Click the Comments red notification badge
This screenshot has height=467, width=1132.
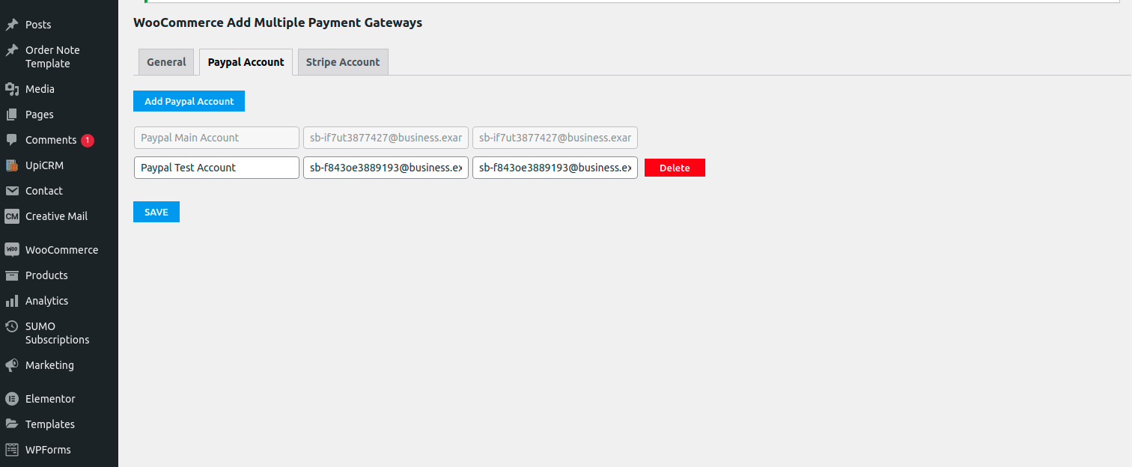click(88, 140)
